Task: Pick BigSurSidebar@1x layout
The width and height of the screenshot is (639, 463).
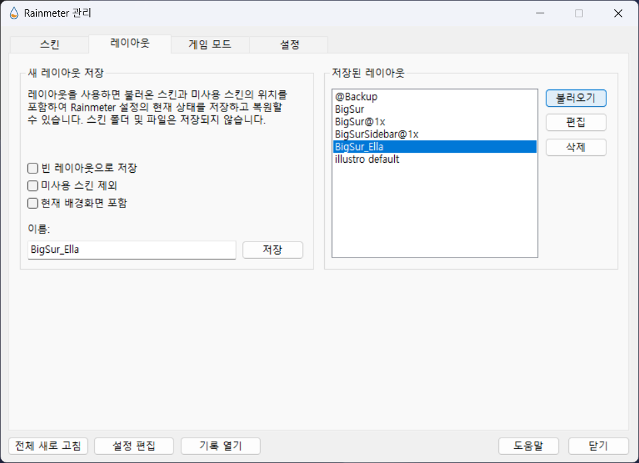Action: [434, 134]
